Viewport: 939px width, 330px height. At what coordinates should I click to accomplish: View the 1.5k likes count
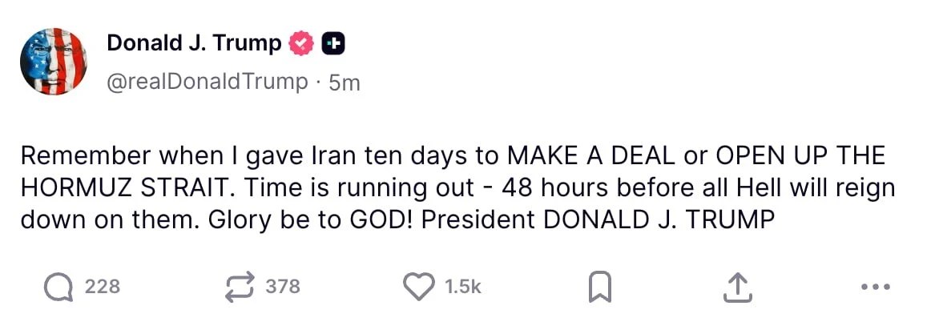[463, 286]
